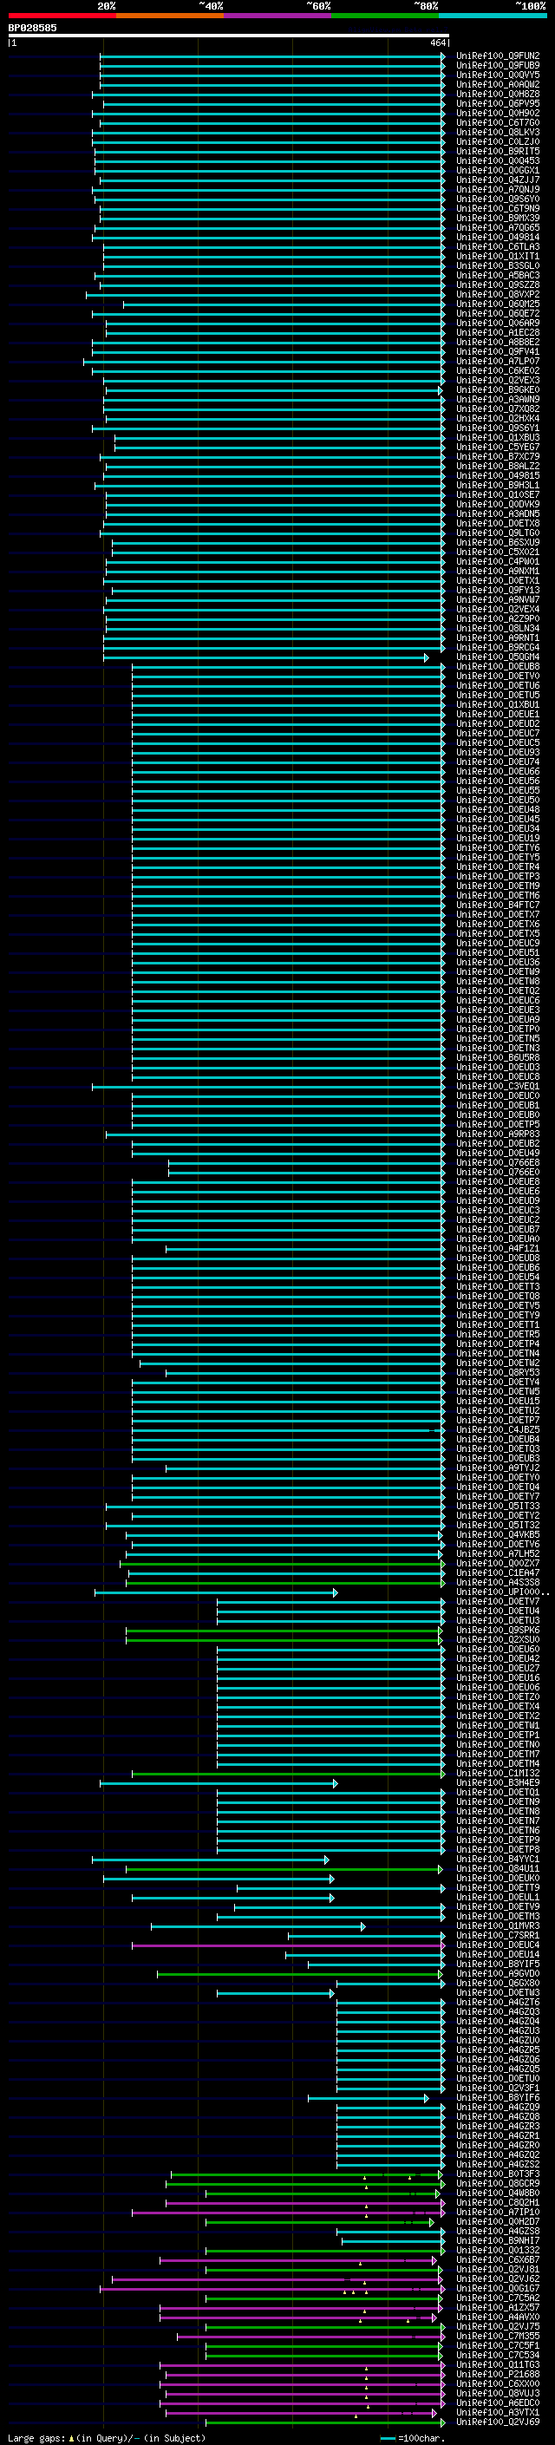Select hit label UniRef100_B7XC79

click(498, 456)
